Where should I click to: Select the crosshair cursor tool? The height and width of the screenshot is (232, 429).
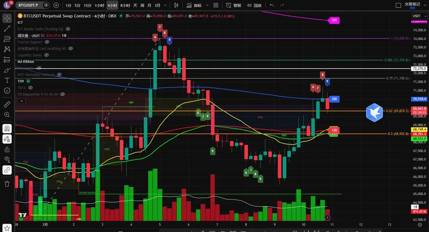[x=7, y=19]
